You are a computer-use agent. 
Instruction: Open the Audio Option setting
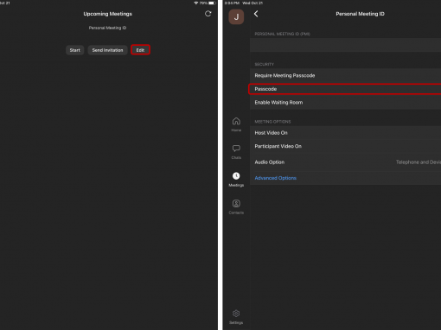pos(345,162)
